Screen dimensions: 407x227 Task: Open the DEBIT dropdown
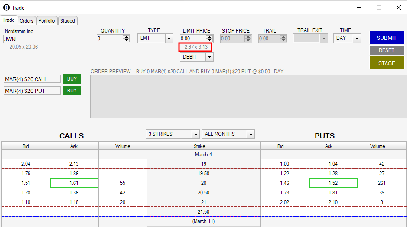[209, 57]
